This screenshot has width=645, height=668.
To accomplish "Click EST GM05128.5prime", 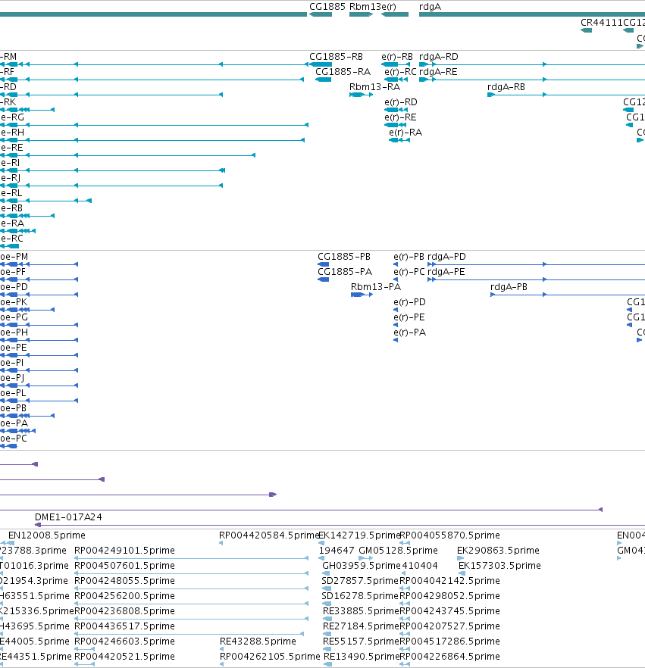I will (398, 551).
